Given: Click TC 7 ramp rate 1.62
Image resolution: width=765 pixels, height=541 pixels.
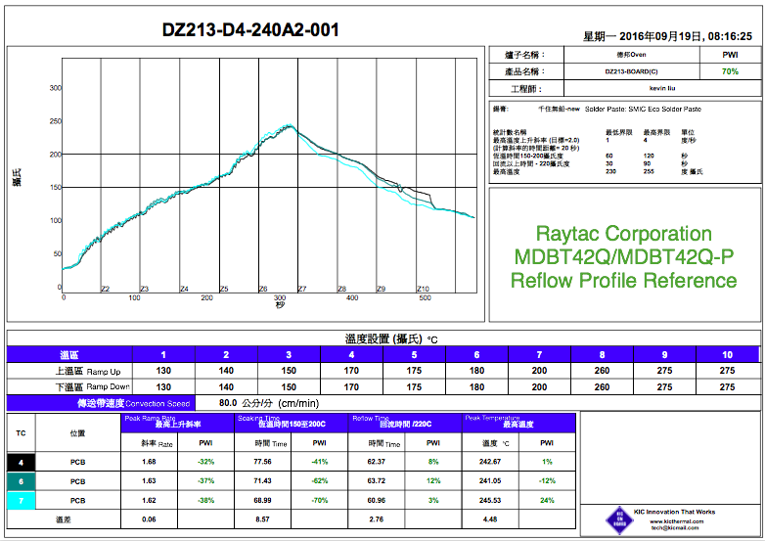Looking at the screenshot, I should [x=150, y=500].
